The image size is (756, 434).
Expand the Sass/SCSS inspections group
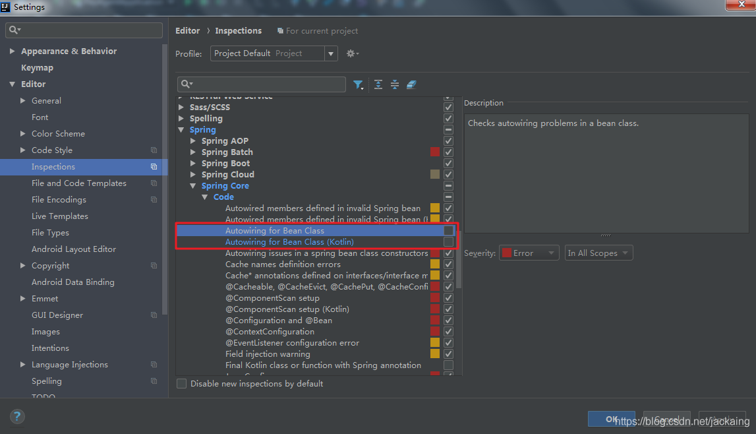pos(181,107)
